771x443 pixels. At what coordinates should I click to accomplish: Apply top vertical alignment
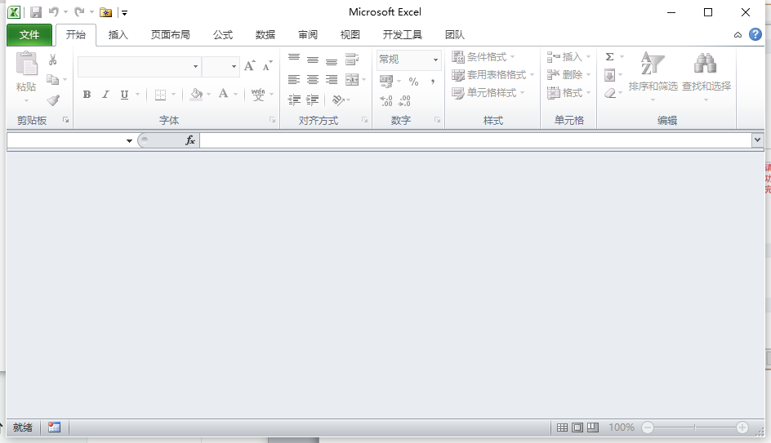coord(294,59)
